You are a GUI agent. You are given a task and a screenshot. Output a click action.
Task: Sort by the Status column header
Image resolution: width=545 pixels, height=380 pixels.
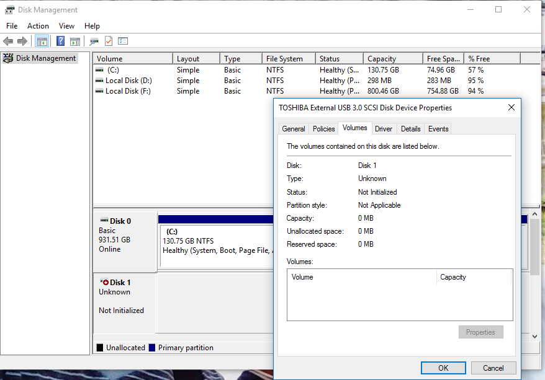pos(340,59)
